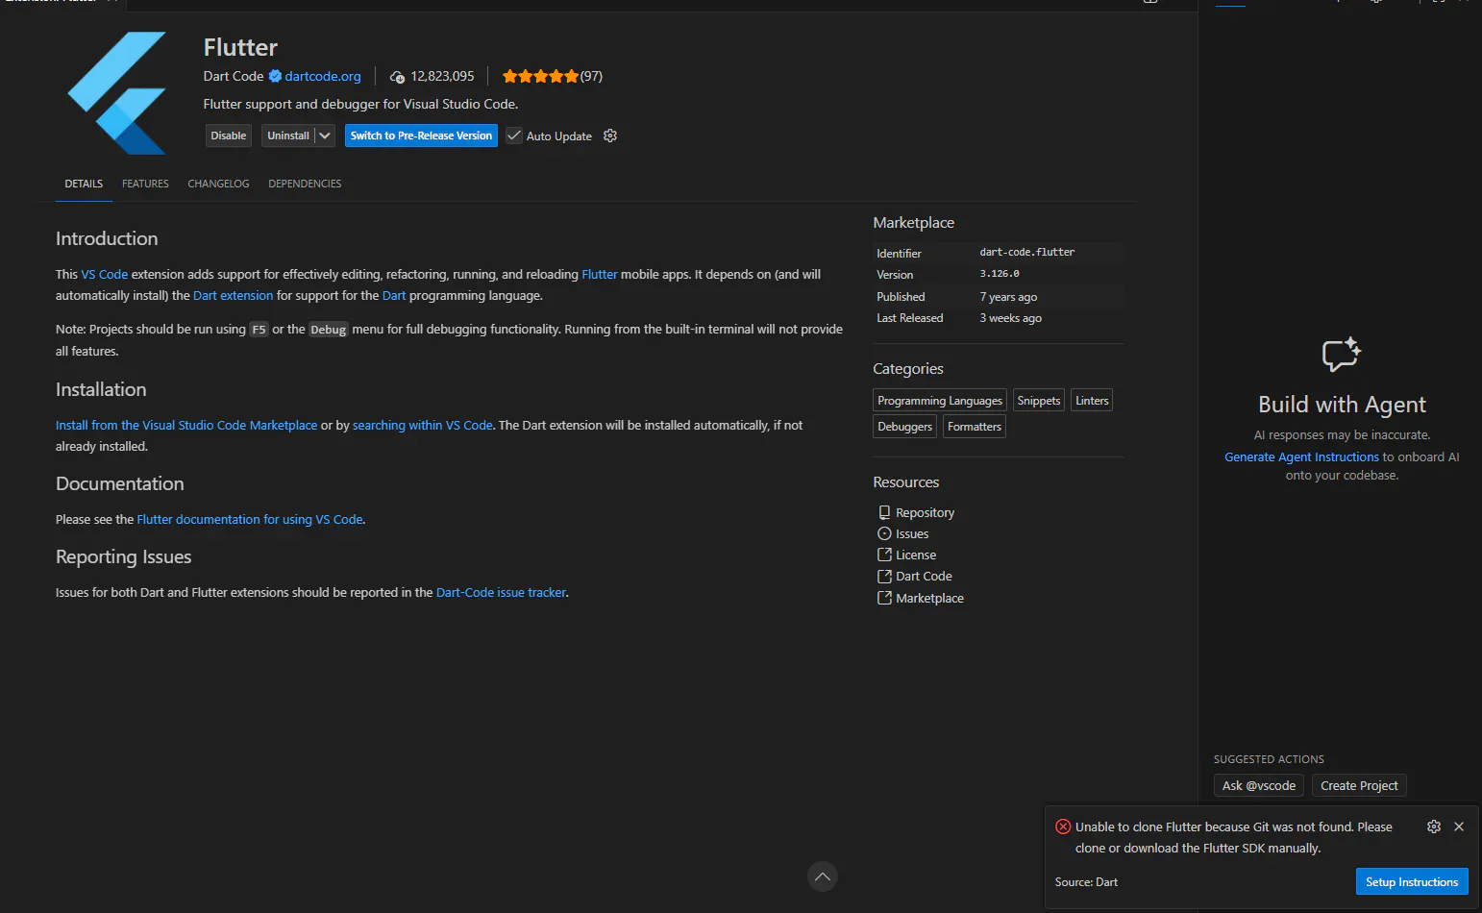
Task: Click the Disable button
Action: pos(229,136)
